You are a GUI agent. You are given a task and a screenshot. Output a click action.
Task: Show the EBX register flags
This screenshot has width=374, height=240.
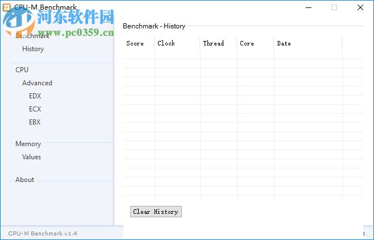(x=35, y=122)
